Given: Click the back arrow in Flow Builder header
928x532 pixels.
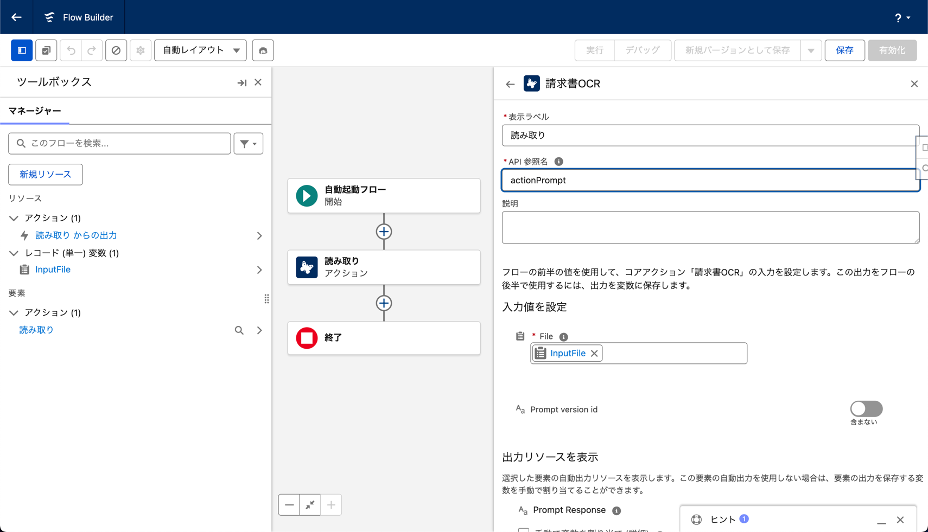Looking at the screenshot, I should click(16, 17).
